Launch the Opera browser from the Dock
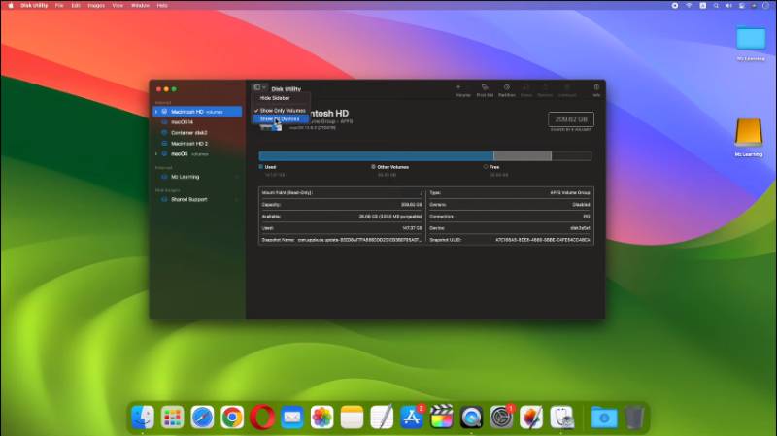Viewport: 777px width, 436px height. pyautogui.click(x=261, y=417)
